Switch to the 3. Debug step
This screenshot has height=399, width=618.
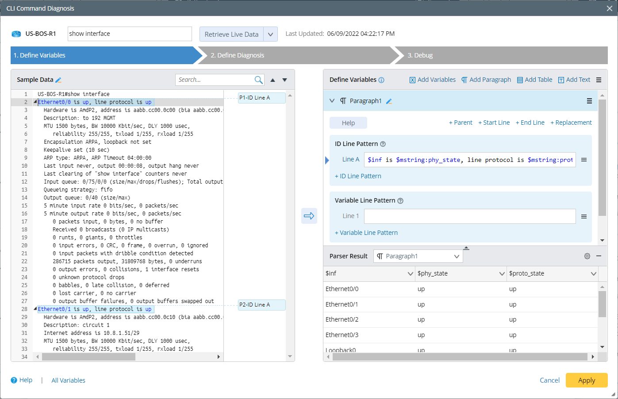tap(500, 55)
